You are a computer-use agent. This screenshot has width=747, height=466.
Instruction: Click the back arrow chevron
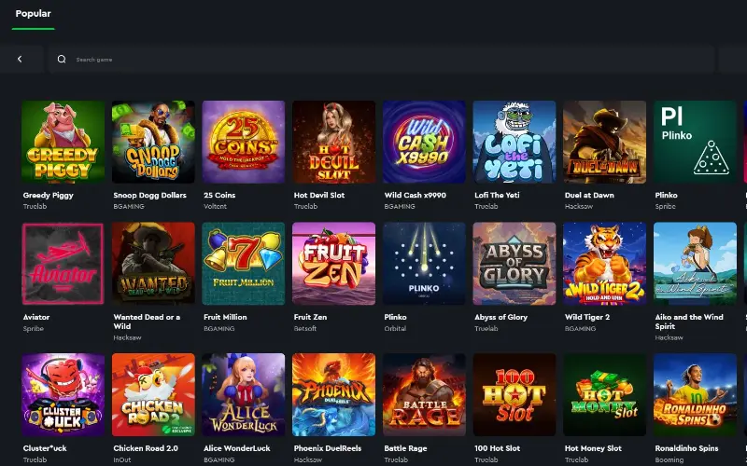tap(20, 59)
